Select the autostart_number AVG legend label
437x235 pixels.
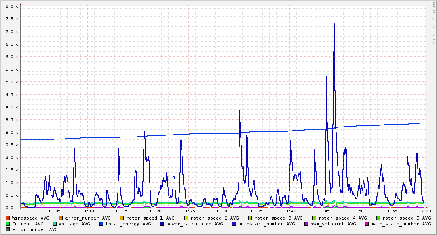(266, 224)
